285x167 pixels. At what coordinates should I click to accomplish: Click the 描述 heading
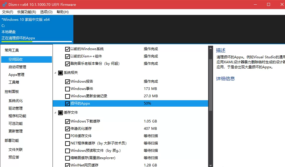[221, 50]
